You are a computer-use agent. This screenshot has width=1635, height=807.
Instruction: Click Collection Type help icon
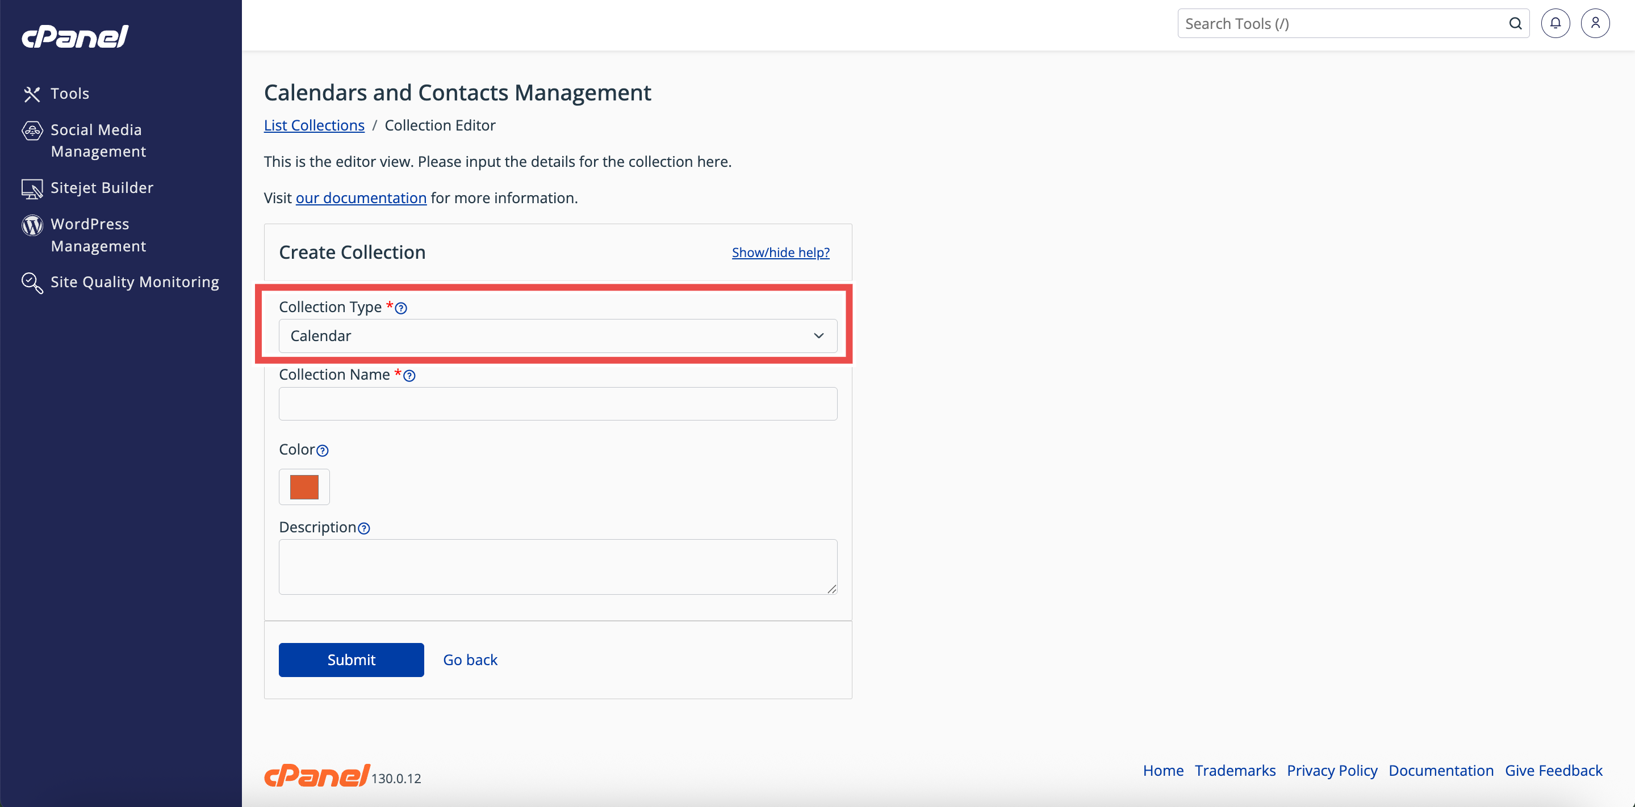click(401, 308)
